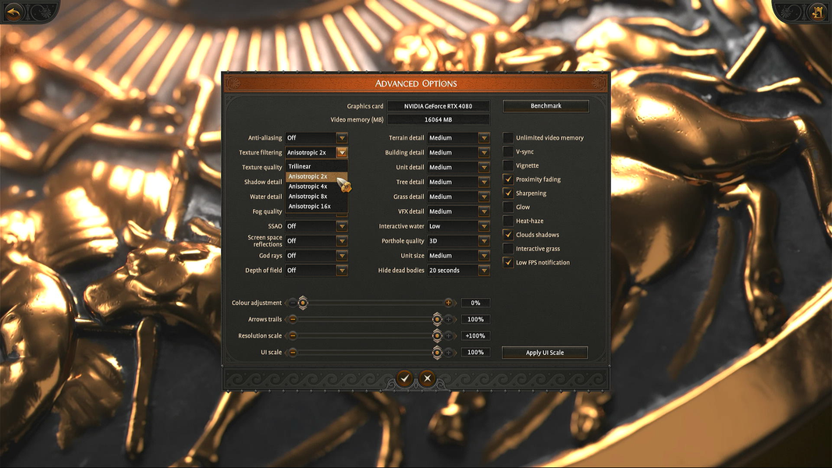The image size is (832, 468).
Task: Click plus icon on Resolution scale slider
Action: [x=448, y=335]
